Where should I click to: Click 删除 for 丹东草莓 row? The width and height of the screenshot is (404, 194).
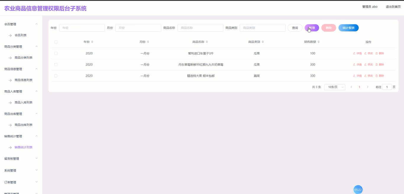coord(380,65)
